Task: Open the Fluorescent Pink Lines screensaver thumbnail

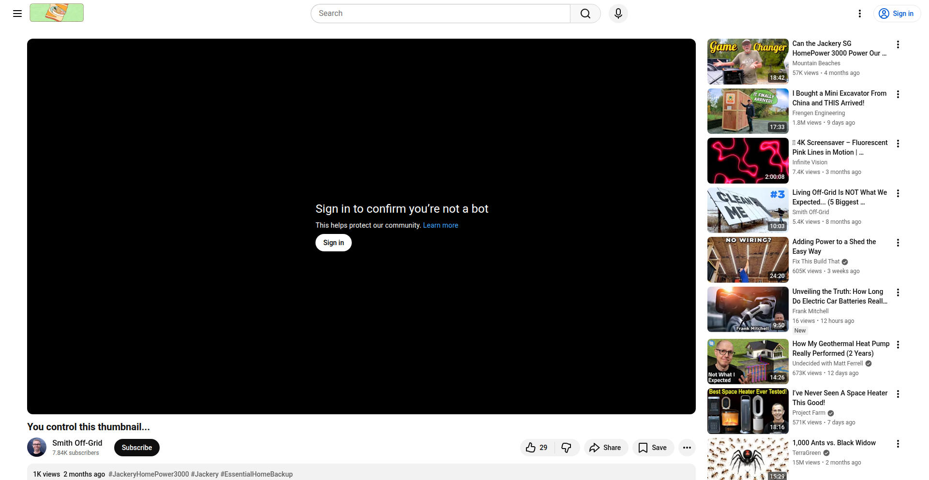Action: pos(748,160)
